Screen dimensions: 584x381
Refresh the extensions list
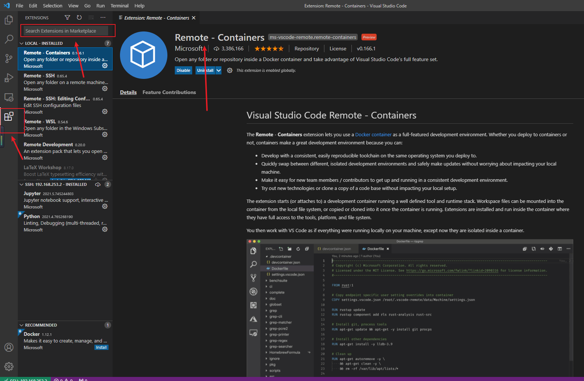point(79,18)
